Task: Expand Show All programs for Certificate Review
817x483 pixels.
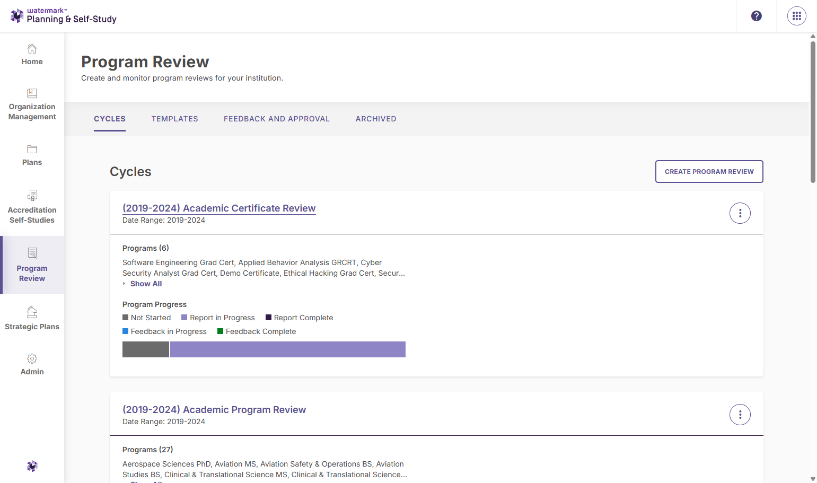Action: pos(142,284)
